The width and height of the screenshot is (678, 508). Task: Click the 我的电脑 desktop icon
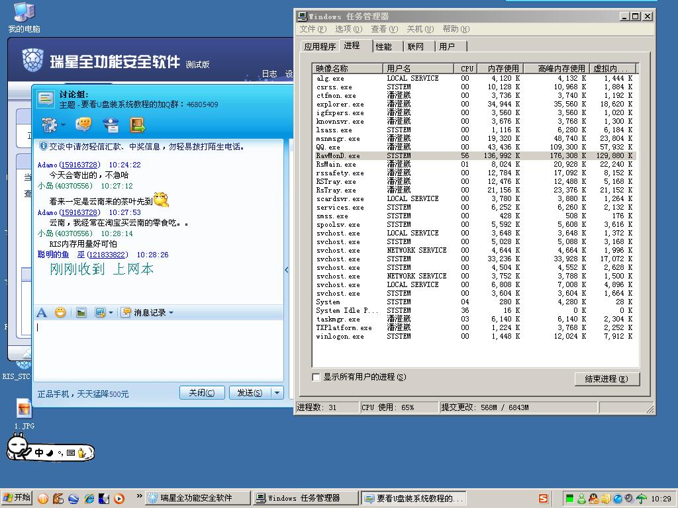(24, 17)
